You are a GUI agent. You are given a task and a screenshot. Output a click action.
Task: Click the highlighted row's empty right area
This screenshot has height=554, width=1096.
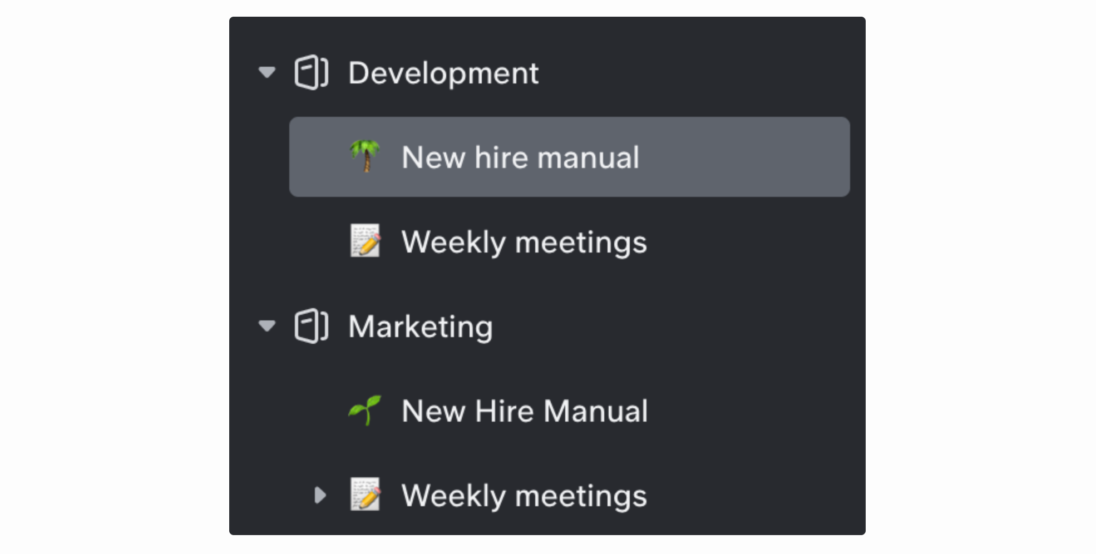[746, 157]
